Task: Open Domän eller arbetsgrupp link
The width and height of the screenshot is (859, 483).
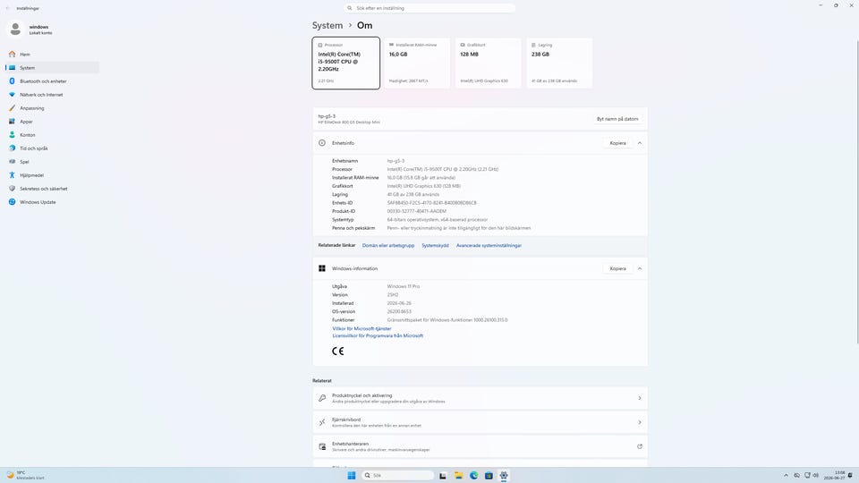Action: [x=387, y=245]
